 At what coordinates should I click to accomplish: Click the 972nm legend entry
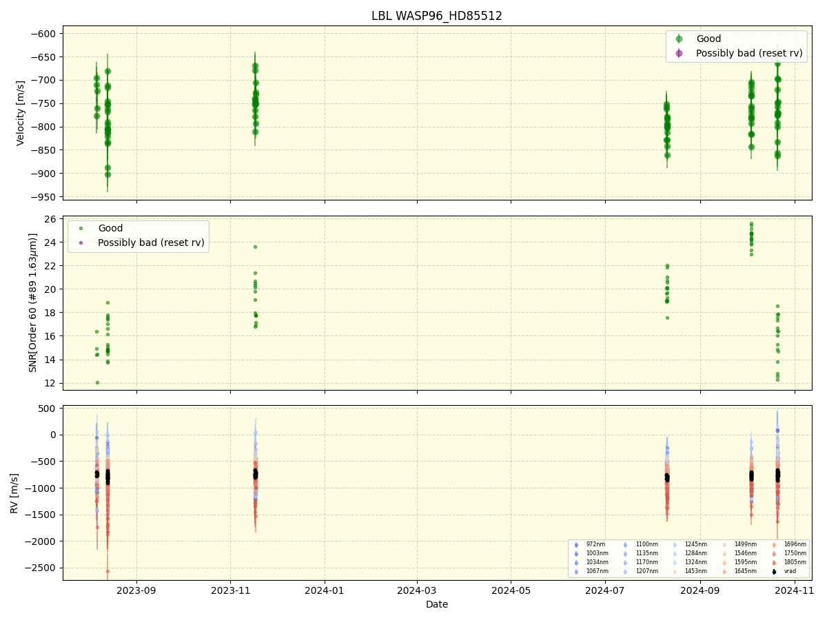(x=597, y=545)
